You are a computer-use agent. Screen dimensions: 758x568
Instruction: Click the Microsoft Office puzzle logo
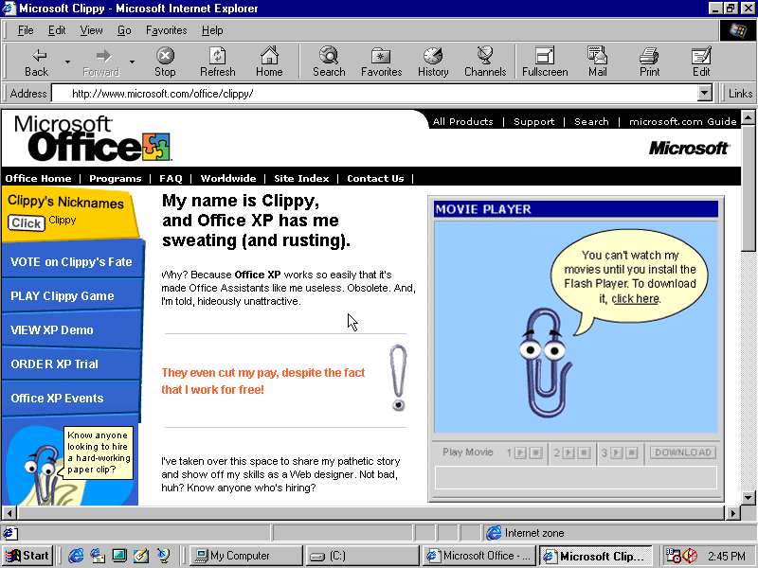(x=92, y=138)
